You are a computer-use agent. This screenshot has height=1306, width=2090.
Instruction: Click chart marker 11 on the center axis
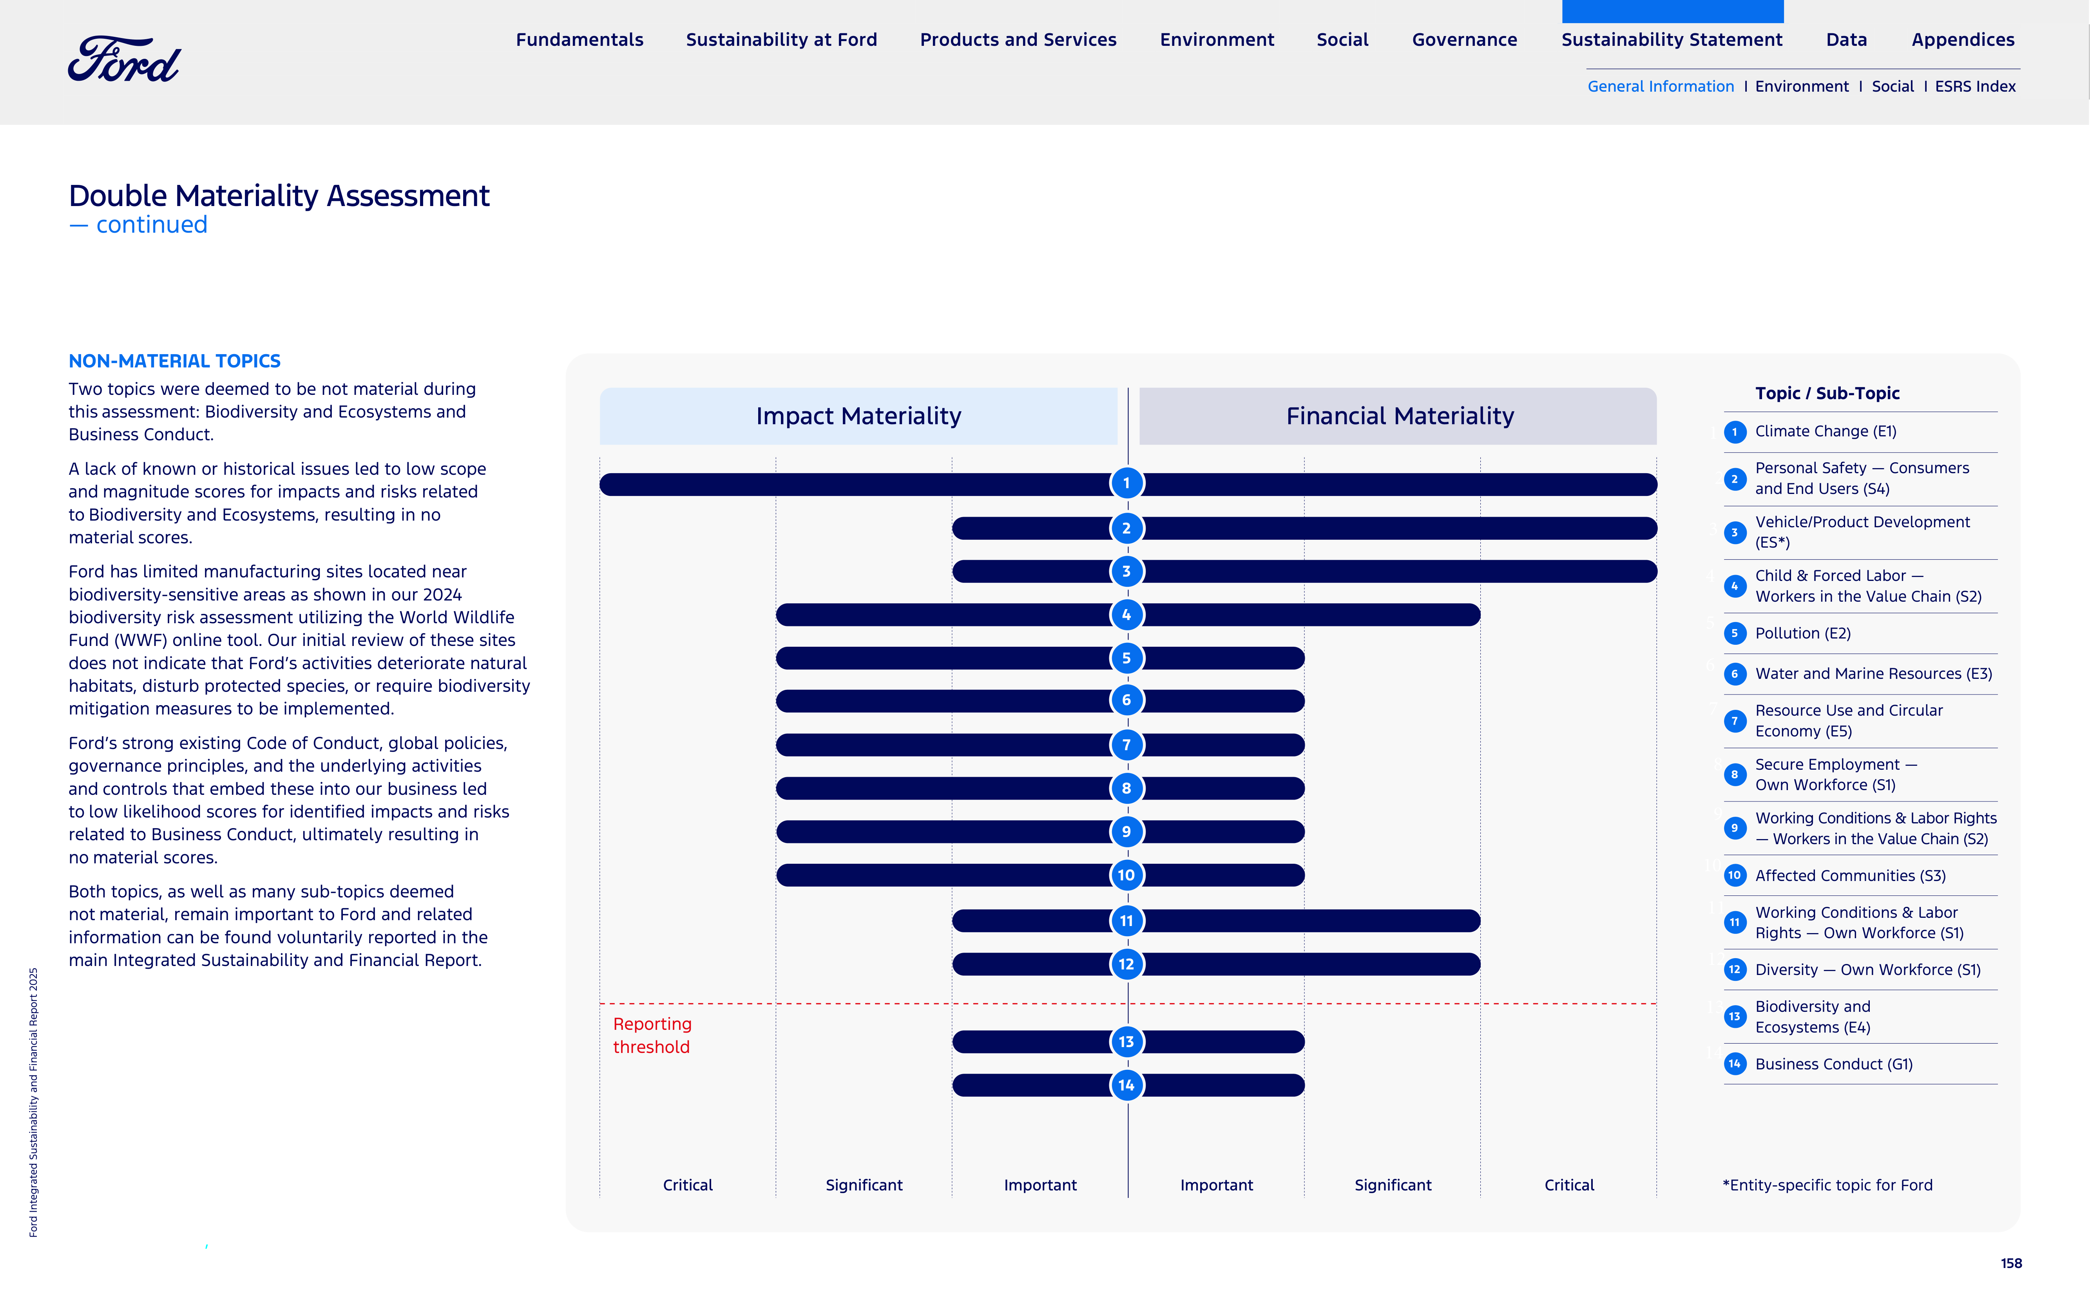(1126, 921)
